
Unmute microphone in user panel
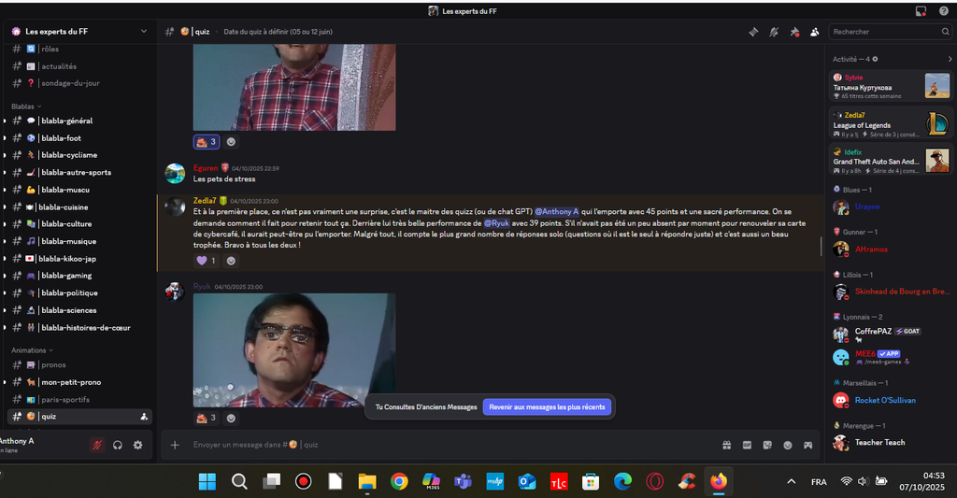pos(97,445)
